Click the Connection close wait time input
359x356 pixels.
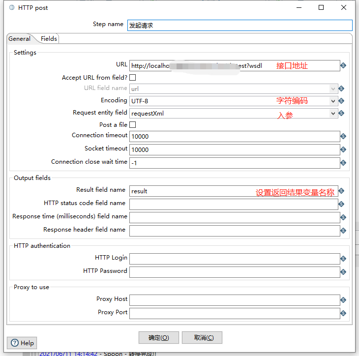[235, 163]
